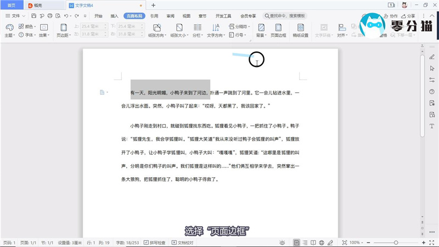Open the 审阅 review tab
This screenshot has height=247, width=439.
(170, 16)
